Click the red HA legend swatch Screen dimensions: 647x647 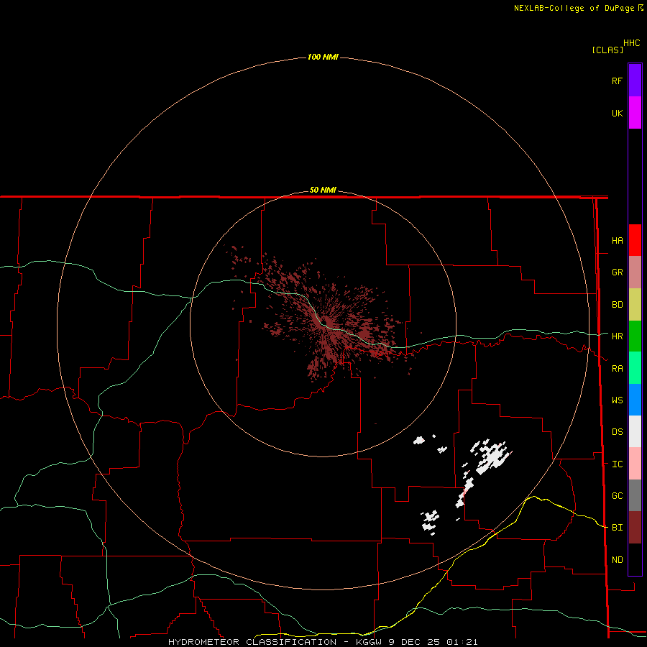(635, 240)
